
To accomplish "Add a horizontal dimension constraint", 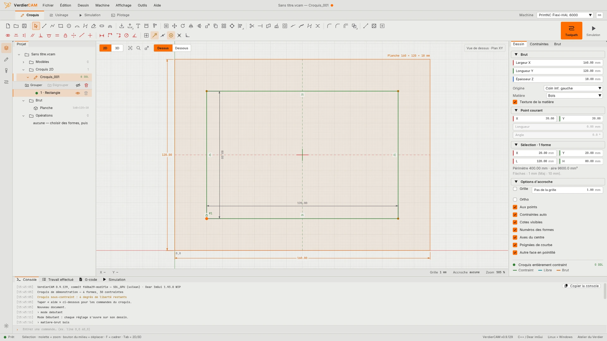I will pyautogui.click(x=102, y=36).
